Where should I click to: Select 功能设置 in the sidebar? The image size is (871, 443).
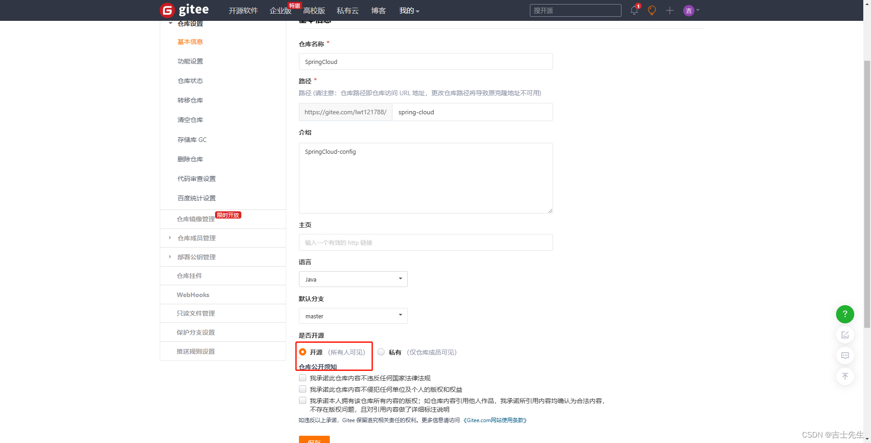tap(190, 61)
